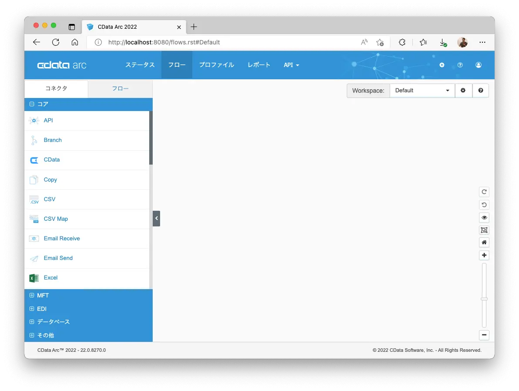Toggle the eye visibility icon on canvas
The image size is (519, 391).
point(484,218)
